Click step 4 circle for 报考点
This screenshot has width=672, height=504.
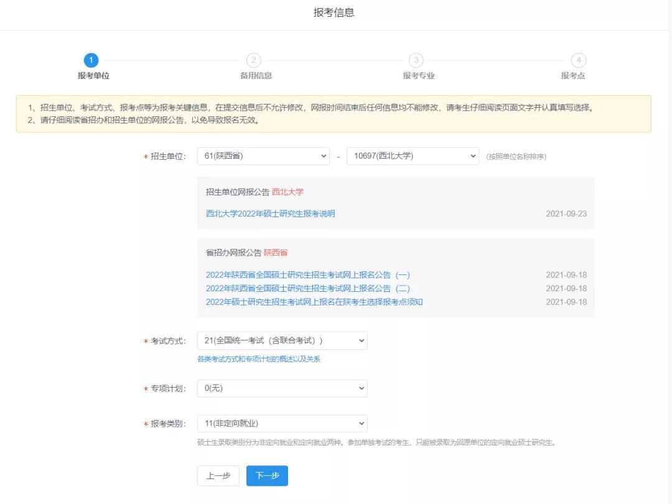pos(579,60)
